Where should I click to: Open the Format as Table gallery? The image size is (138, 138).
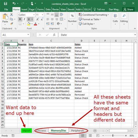pos(90,19)
